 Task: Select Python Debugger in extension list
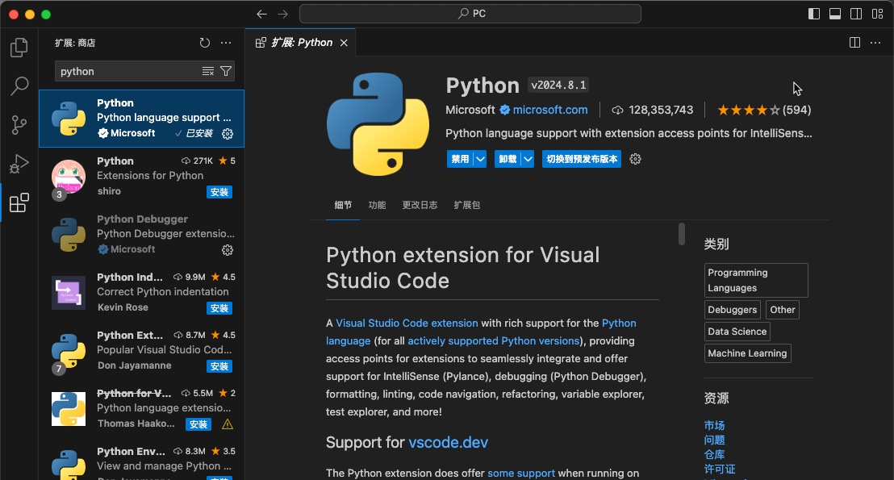pyautogui.click(x=141, y=234)
